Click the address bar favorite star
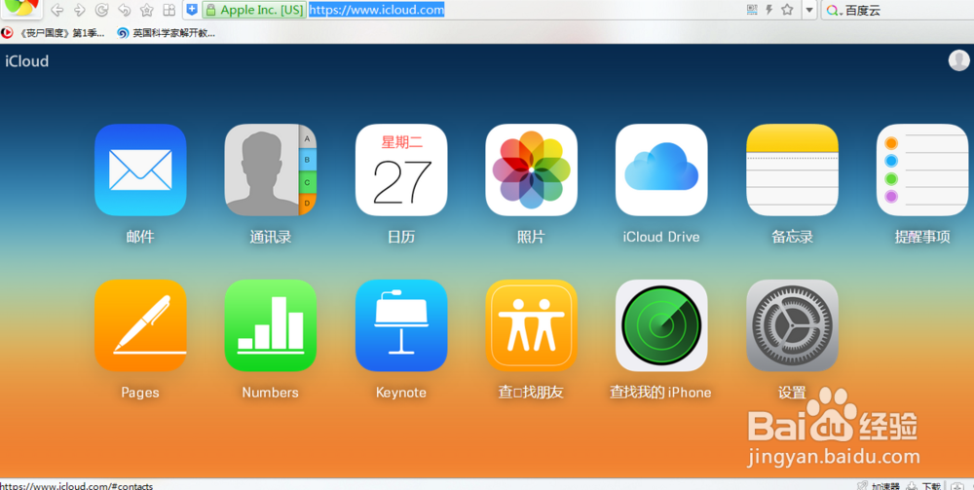The image size is (974, 490). (787, 10)
